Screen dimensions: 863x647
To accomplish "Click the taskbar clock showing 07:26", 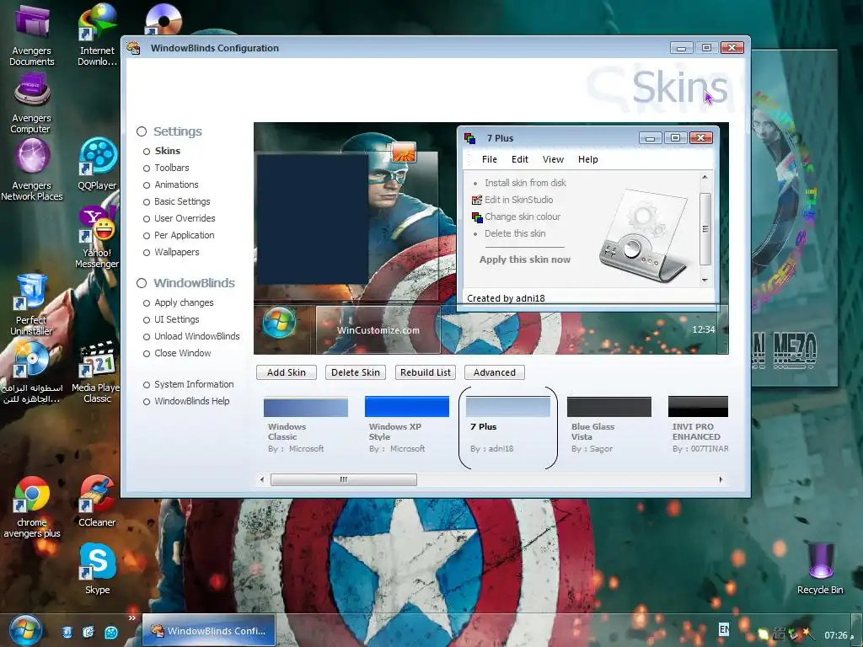I will click(835, 635).
